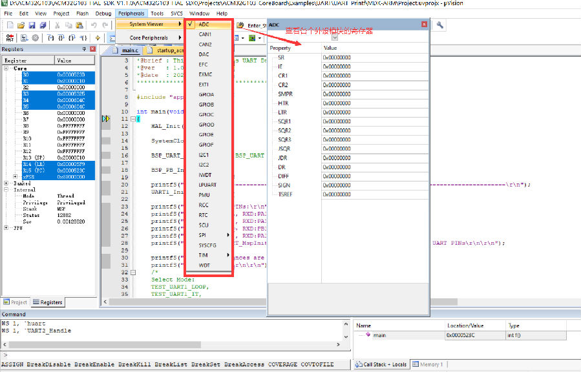Image resolution: width=581 pixels, height=372 pixels.
Task: Click the Save file toolbar icon
Action: click(x=32, y=25)
